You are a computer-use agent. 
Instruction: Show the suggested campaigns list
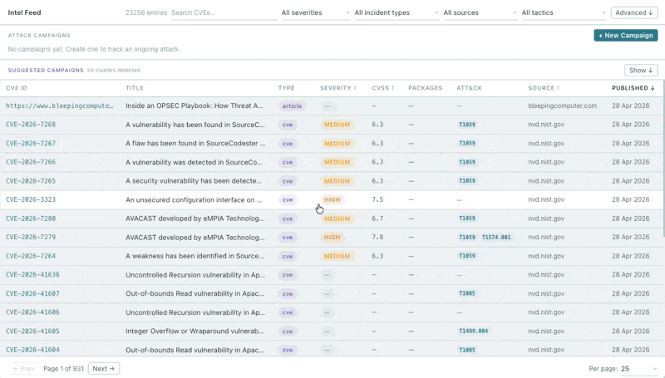(641, 71)
